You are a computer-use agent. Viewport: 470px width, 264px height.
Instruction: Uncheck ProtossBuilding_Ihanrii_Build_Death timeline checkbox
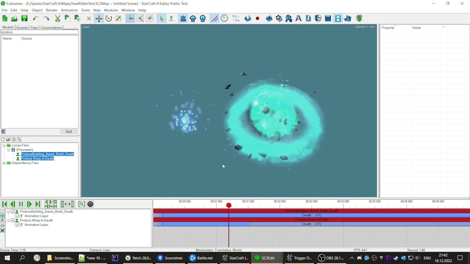pyautogui.click(x=13, y=212)
